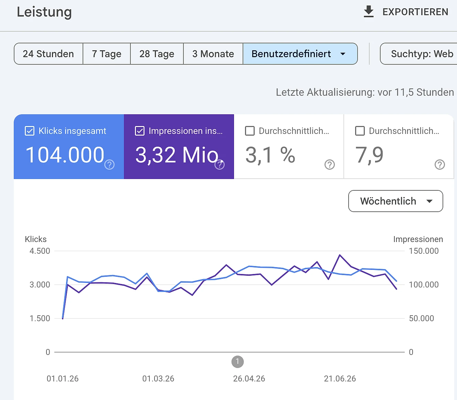Open help for Impressionen insgesamt
This screenshot has width=457, height=400.
tap(220, 165)
